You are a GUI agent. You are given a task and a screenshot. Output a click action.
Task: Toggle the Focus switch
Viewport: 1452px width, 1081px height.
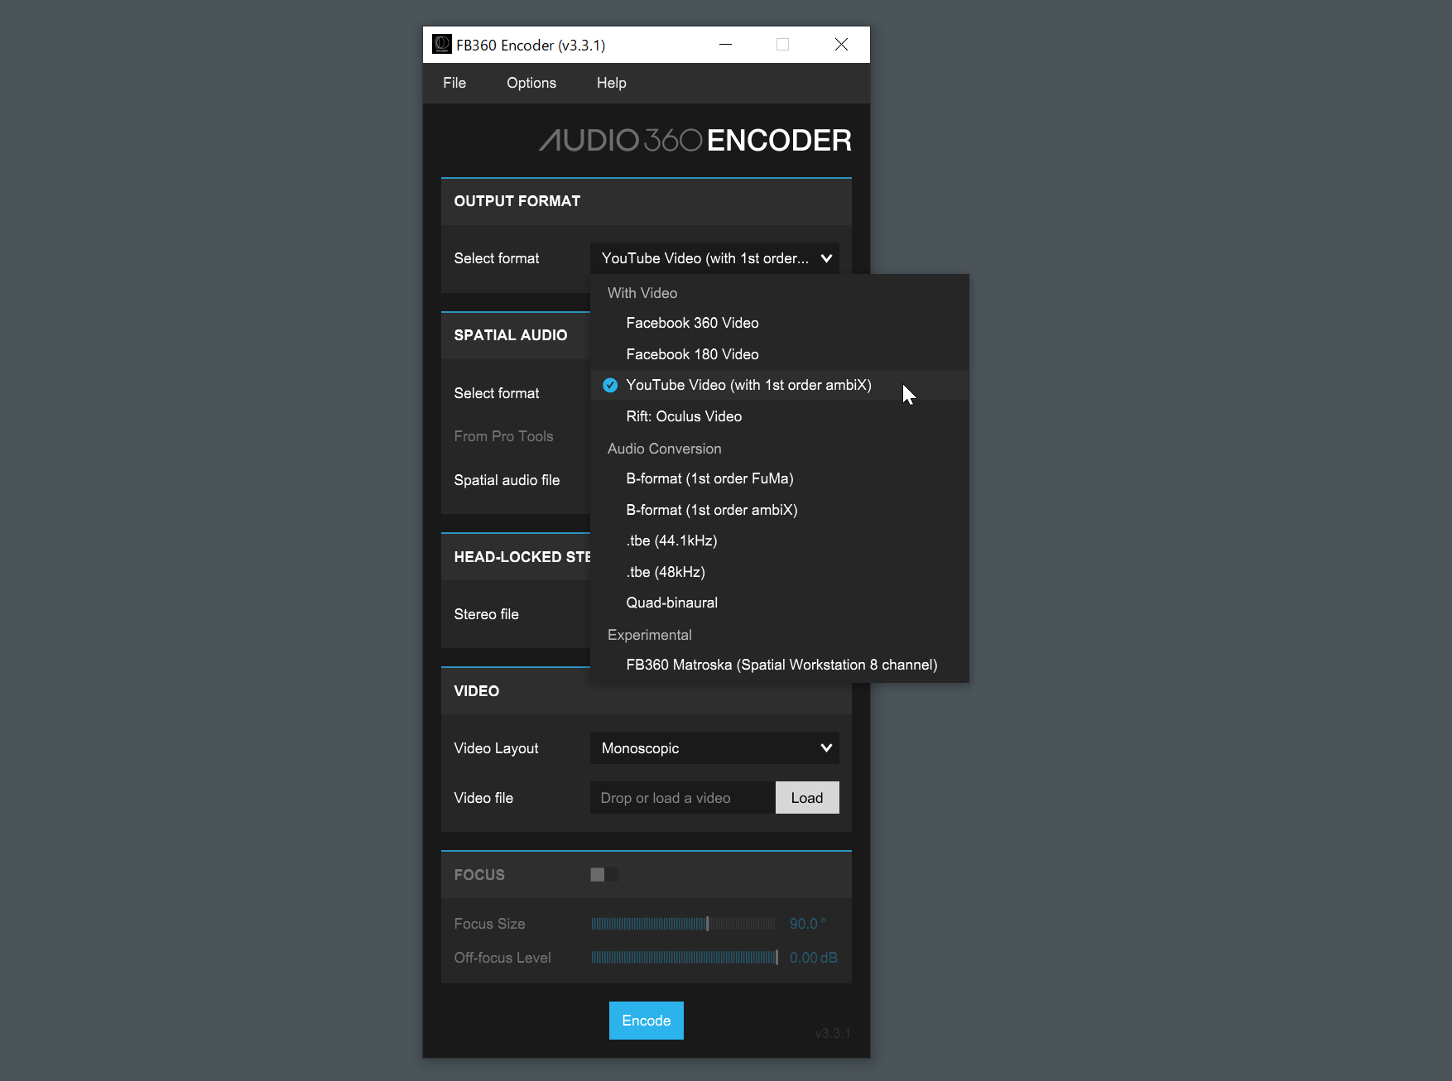604,875
